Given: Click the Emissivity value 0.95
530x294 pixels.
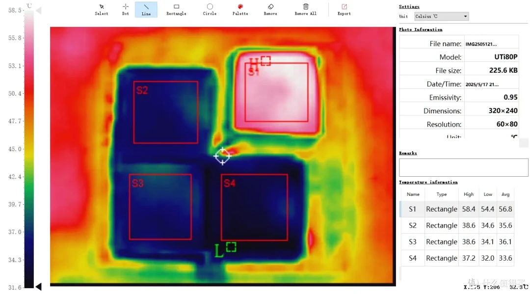Looking at the screenshot, I should coord(510,97).
